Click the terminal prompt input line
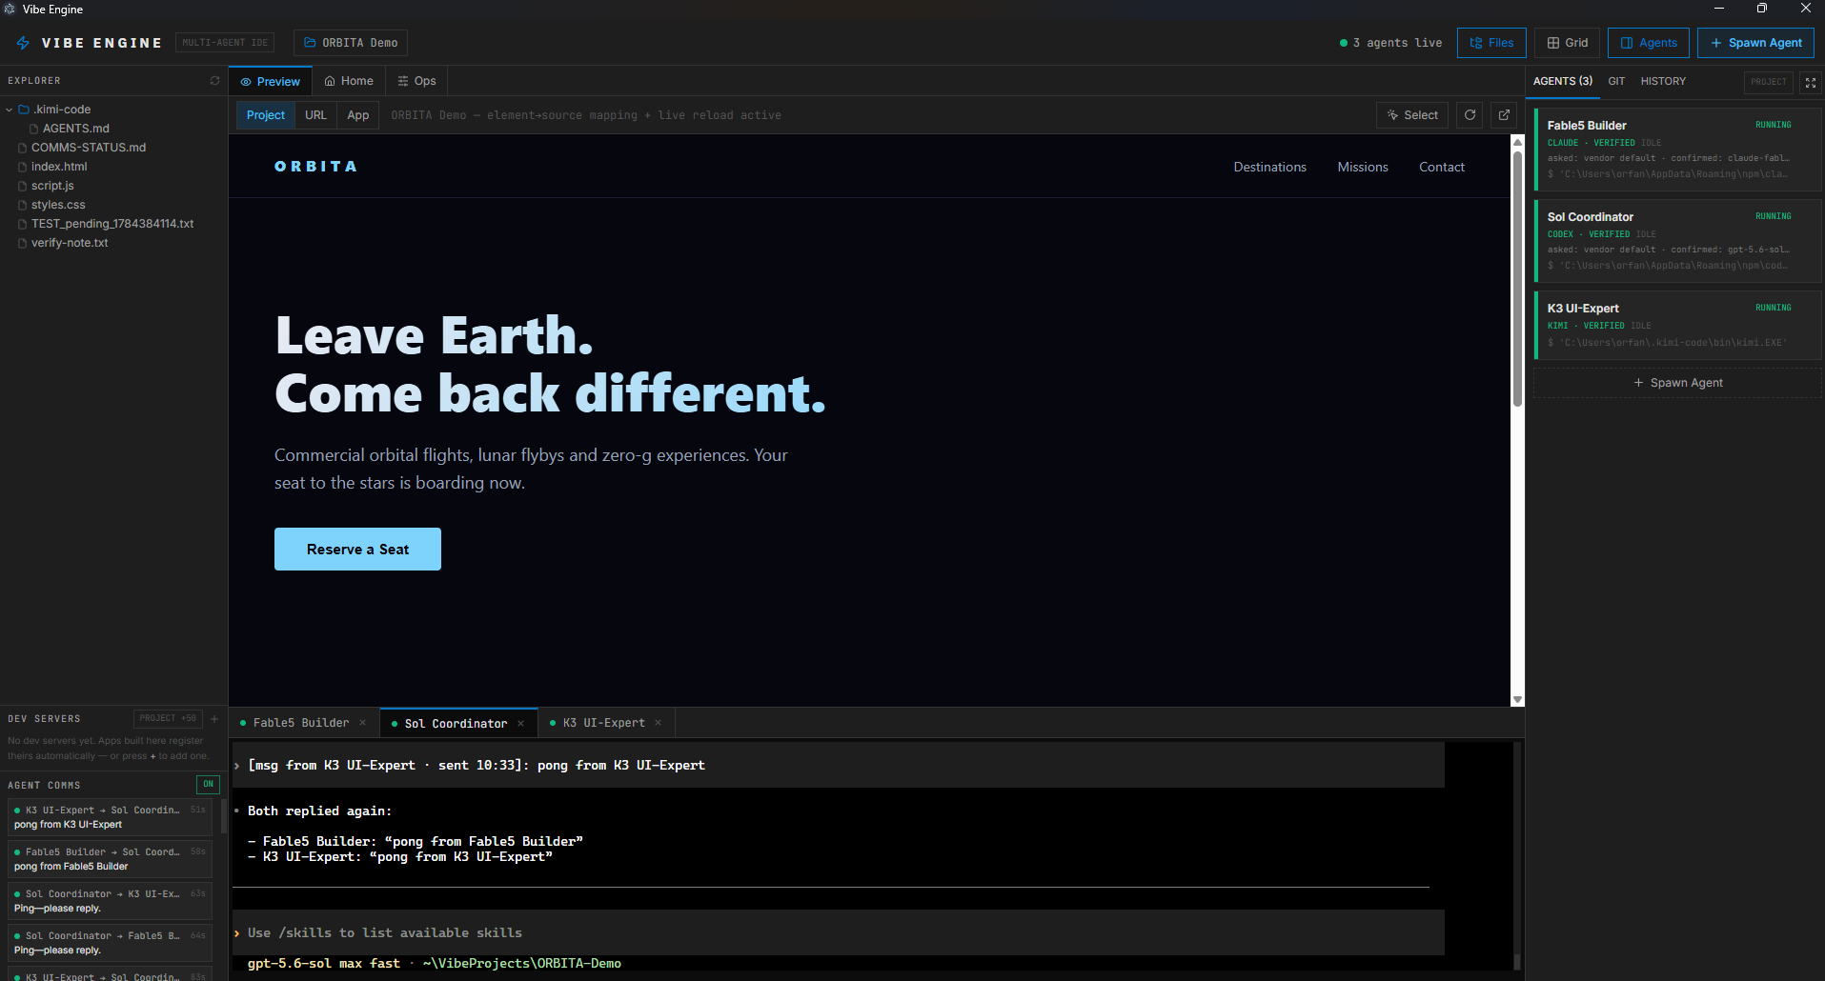Screen dimensions: 1825x981 [x=839, y=932]
